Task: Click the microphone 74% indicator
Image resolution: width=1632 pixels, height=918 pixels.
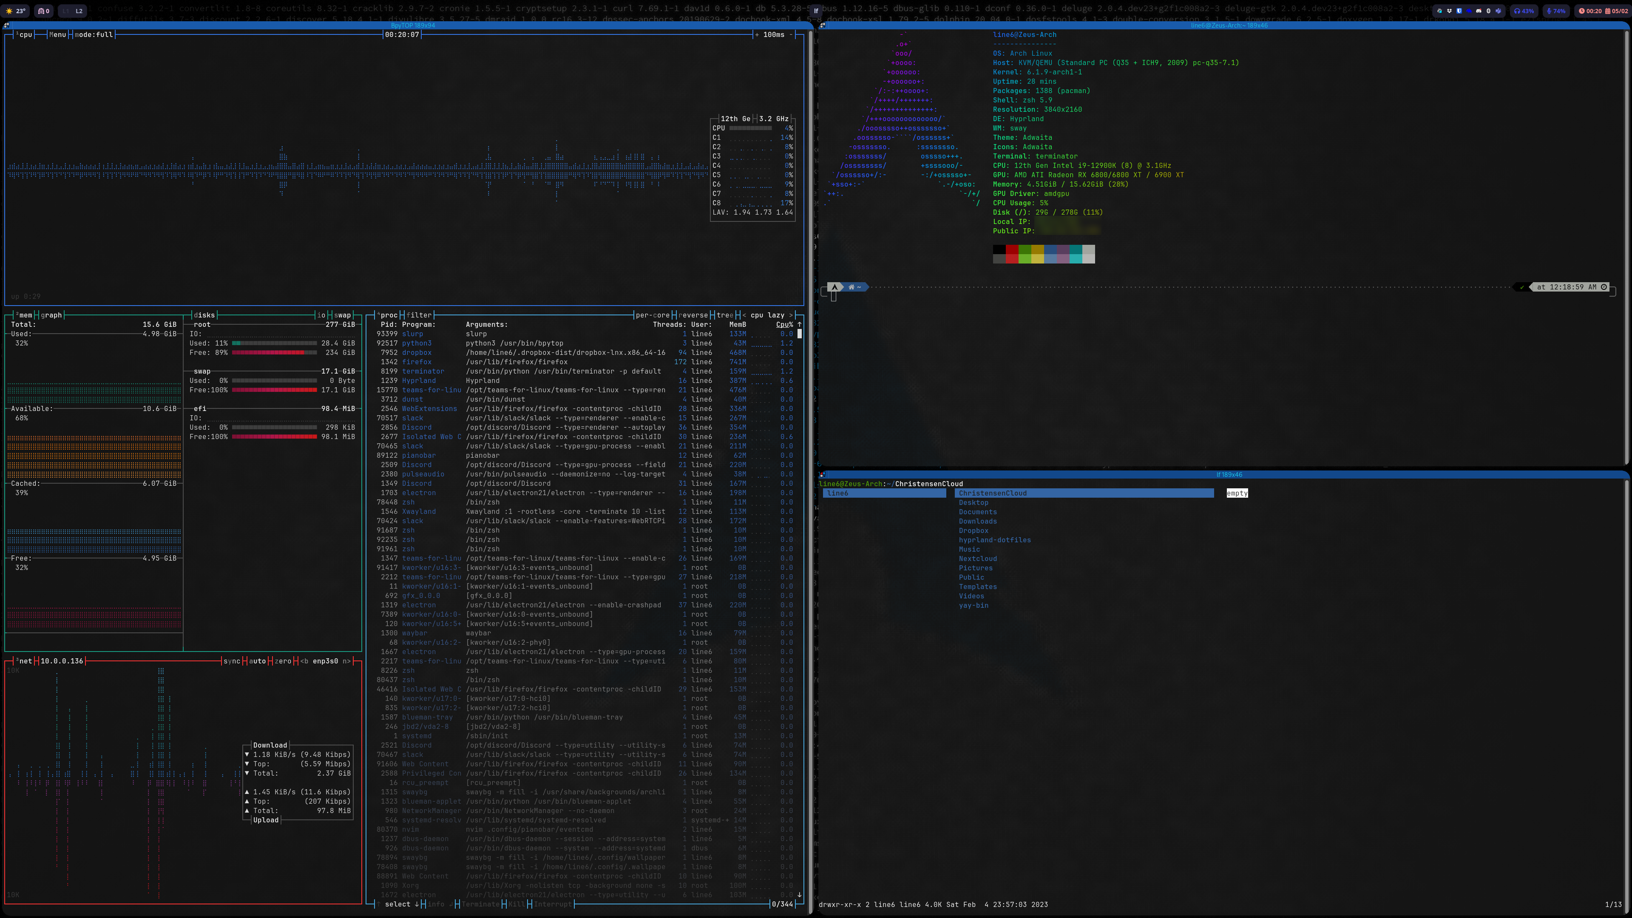Action: coord(1556,11)
